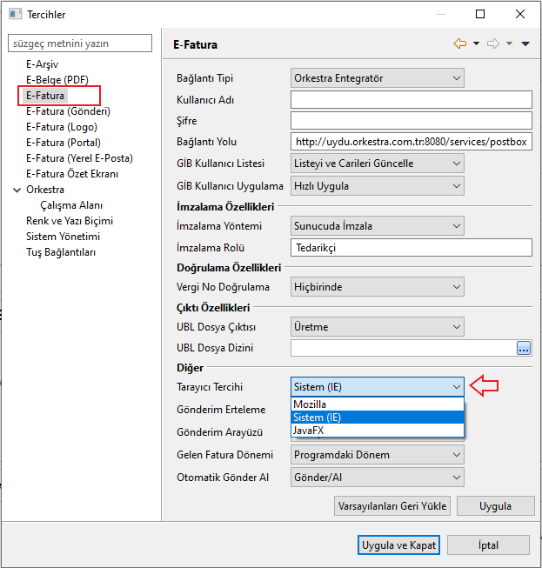
Task: Open the Bağlantı Tipi dropdown
Action: 377,79
